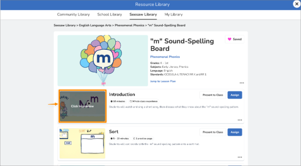Viewport: 301px width, 166px height.
Task: Present the Introduction activity to class
Action: (213, 95)
